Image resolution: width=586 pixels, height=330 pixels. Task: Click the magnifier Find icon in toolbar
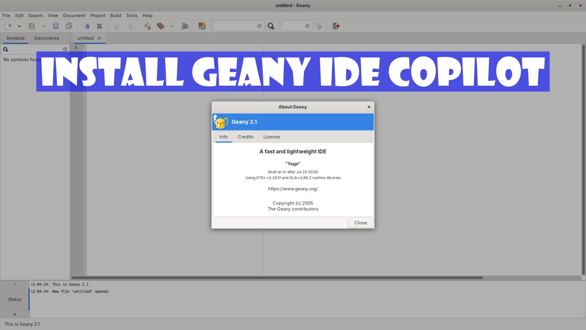pyautogui.click(x=271, y=26)
